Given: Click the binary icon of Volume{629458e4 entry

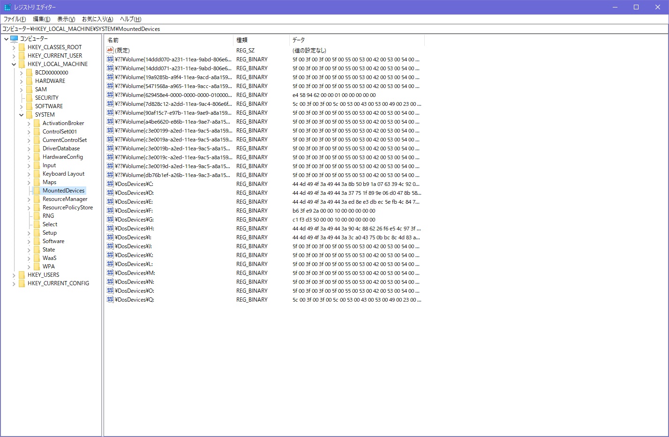Looking at the screenshot, I should [x=110, y=95].
